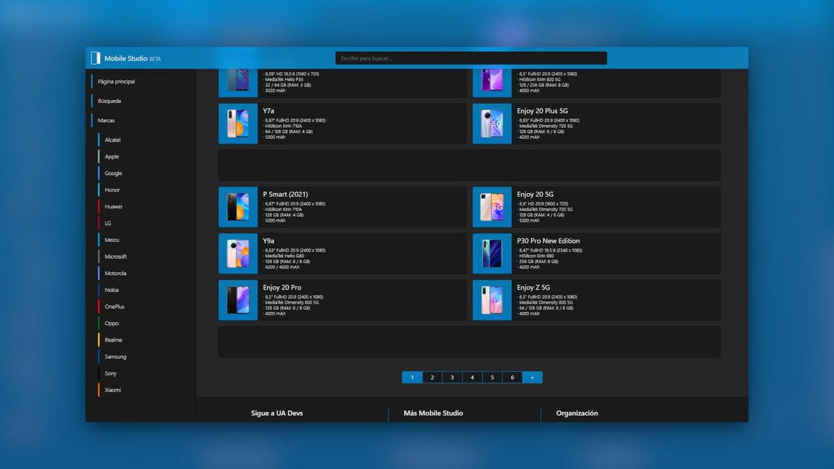
Task: Open the Enjoy 20 Plus 5G thumbnail
Action: point(492,124)
